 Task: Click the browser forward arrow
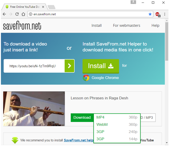click(10, 14)
